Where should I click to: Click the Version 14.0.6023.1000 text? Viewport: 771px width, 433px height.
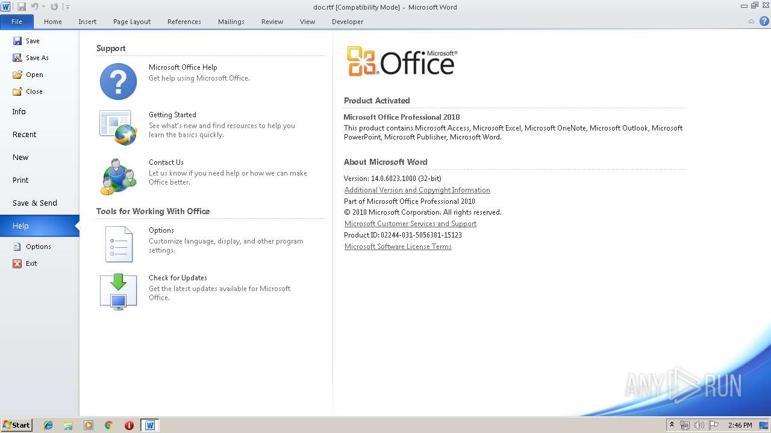point(393,179)
